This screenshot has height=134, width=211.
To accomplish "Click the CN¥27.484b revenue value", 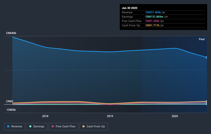I will pyautogui.click(x=153, y=12).
